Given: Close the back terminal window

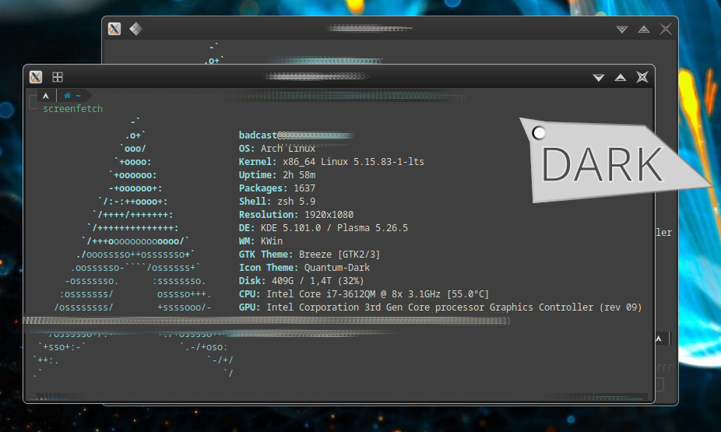Looking at the screenshot, I should coord(666,29).
